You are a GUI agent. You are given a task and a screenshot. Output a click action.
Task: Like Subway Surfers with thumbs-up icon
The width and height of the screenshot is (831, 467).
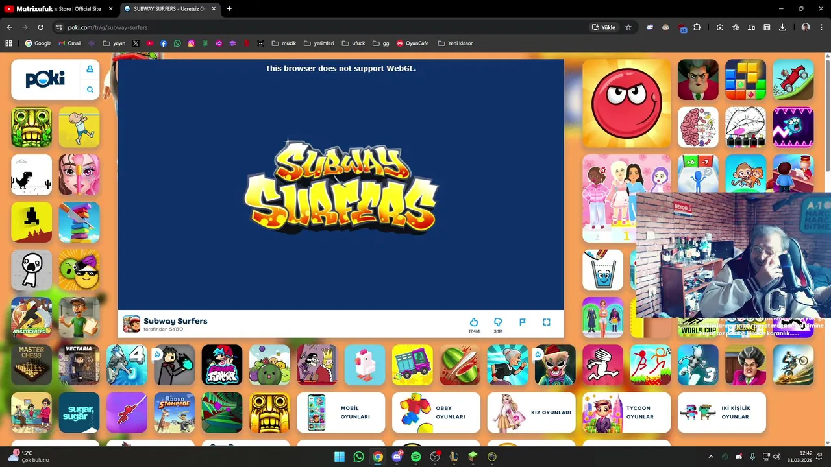coord(474,322)
